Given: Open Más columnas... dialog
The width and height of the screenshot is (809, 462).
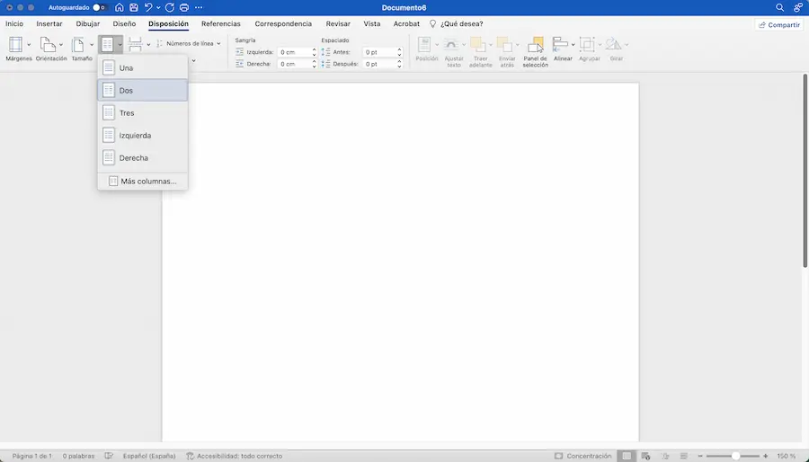Looking at the screenshot, I should click(x=142, y=182).
